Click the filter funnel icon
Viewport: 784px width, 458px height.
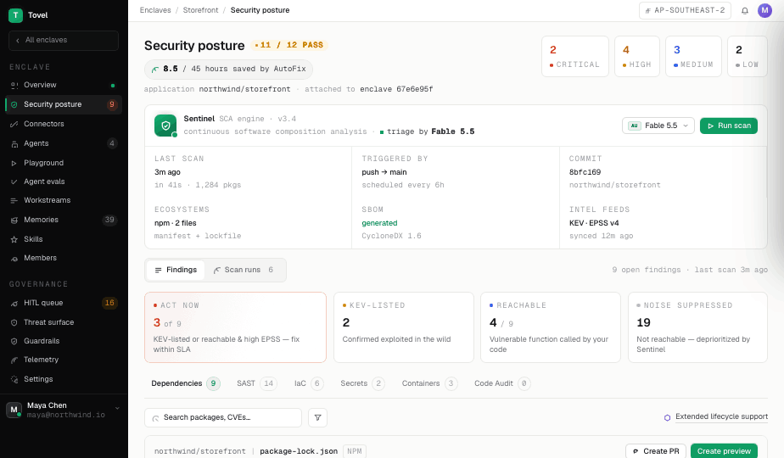pos(317,417)
